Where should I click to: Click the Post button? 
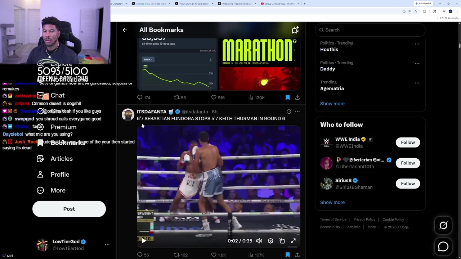(x=69, y=209)
